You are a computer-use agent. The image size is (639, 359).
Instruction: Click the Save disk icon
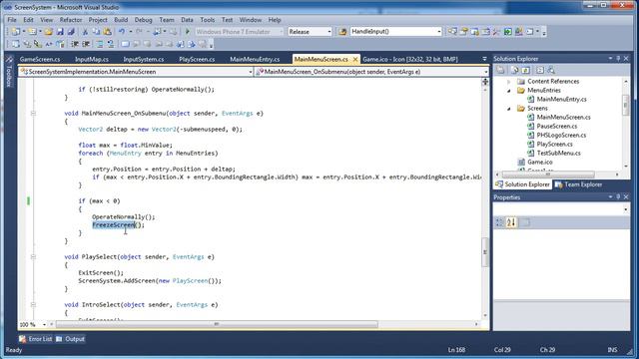[x=60, y=31]
